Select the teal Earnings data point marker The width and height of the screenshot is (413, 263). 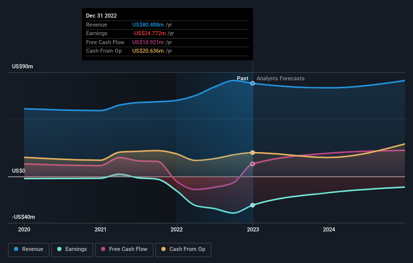pos(253,205)
